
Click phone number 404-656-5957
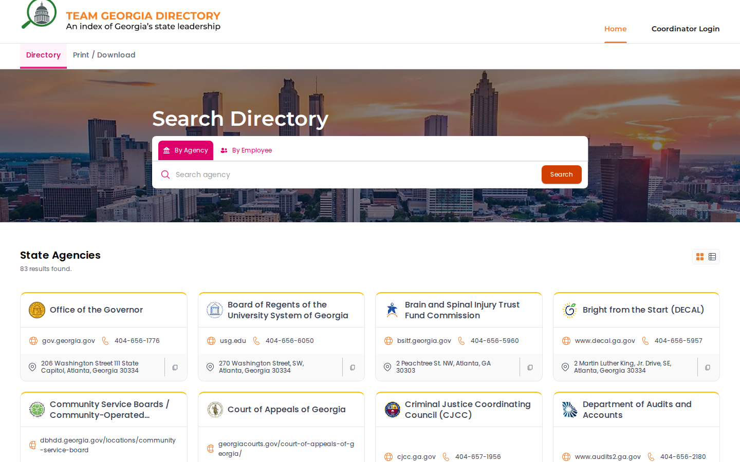pos(678,341)
